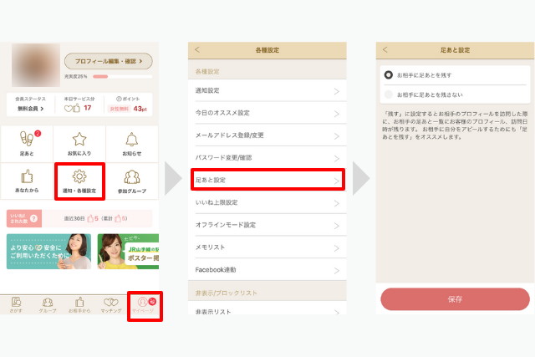This screenshot has height=357, width=535.
Task: Switch to お相手から tab
Action: pos(79,305)
